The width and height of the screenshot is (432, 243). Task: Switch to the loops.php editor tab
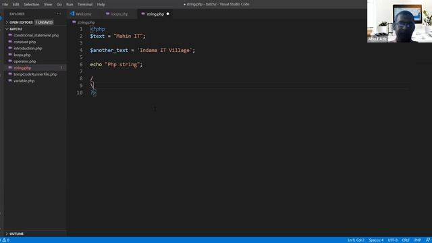[119, 14]
